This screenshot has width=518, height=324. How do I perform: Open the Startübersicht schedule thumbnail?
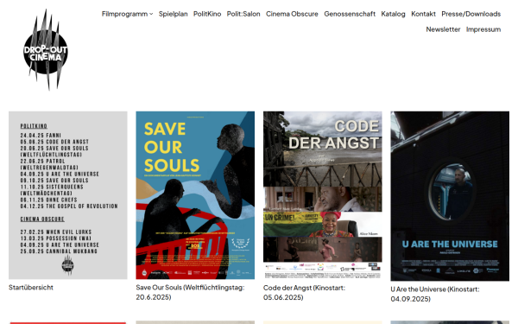(x=68, y=195)
